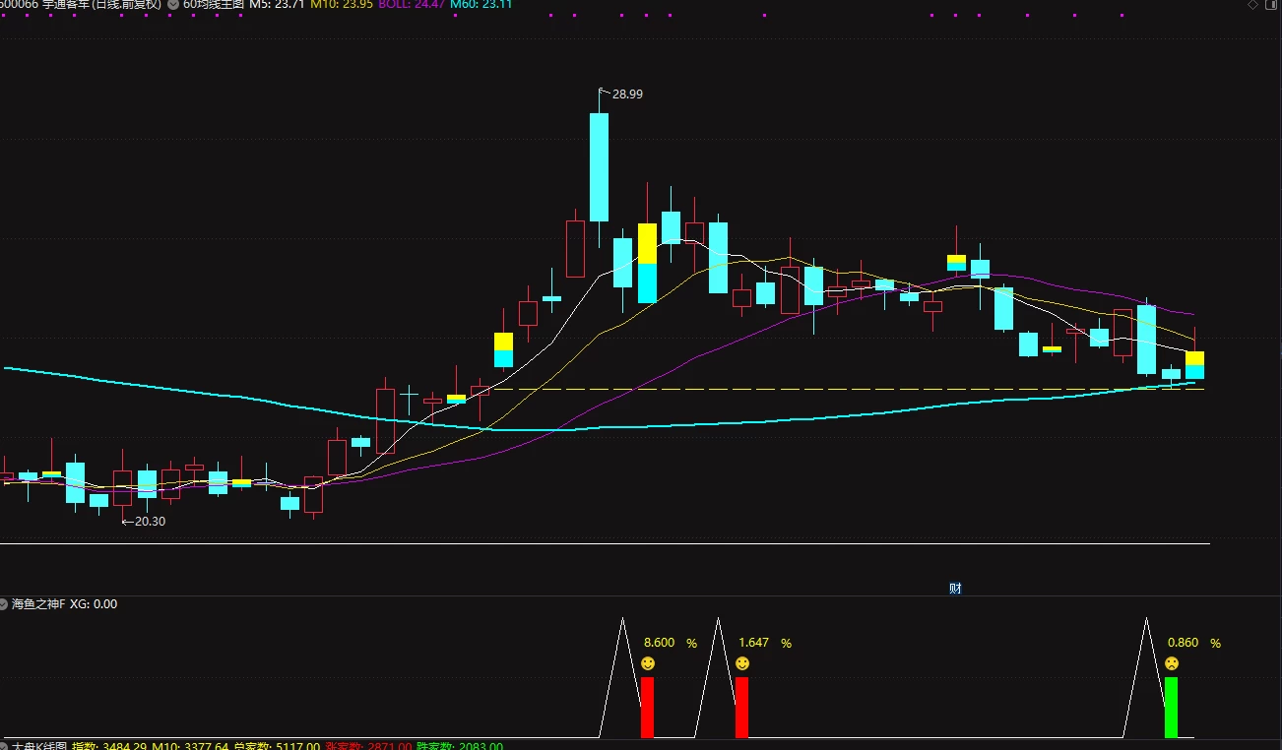Click the smiley face under 8.600 %

click(x=648, y=664)
